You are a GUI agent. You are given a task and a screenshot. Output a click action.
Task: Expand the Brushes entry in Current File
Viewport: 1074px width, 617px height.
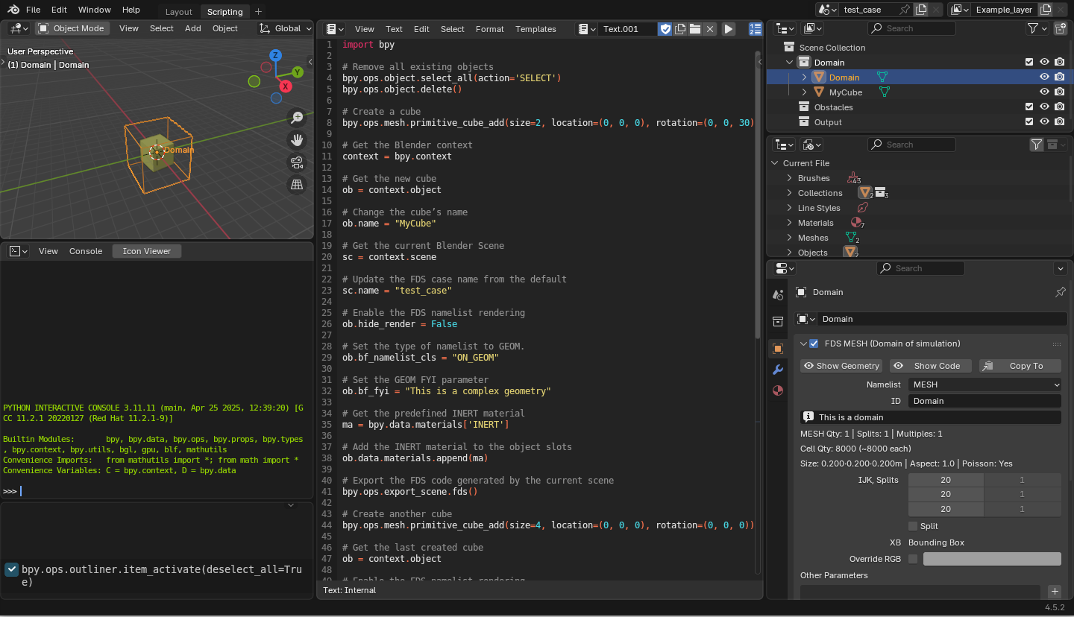click(790, 178)
